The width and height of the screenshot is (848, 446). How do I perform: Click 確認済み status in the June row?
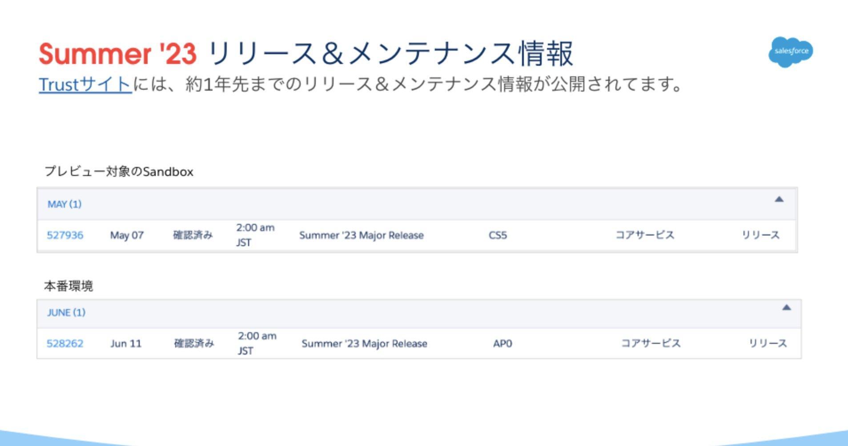(194, 343)
